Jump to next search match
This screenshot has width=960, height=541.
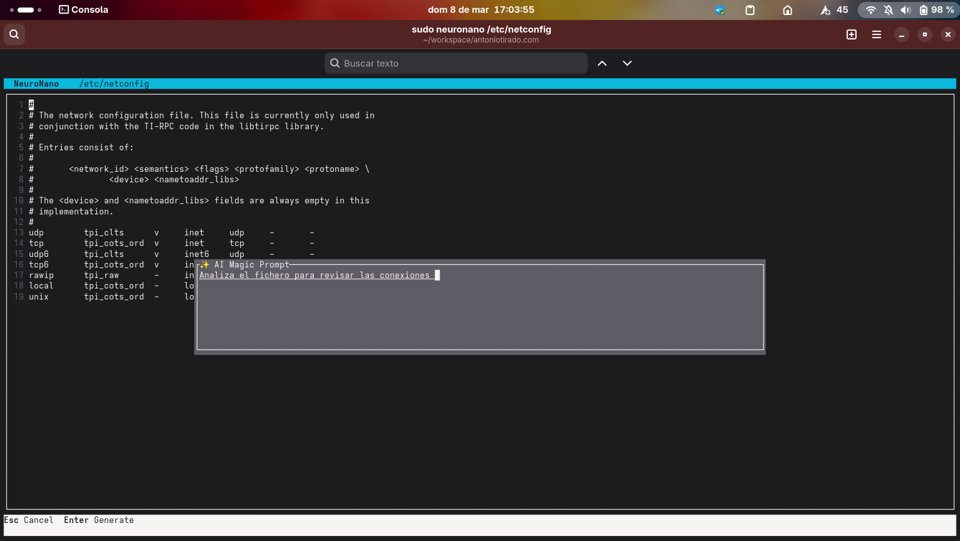[x=627, y=64]
